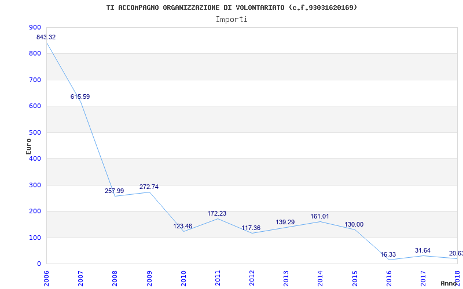Click the 161.01 data label
Screen dimensions: 463x289
[x=319, y=216]
